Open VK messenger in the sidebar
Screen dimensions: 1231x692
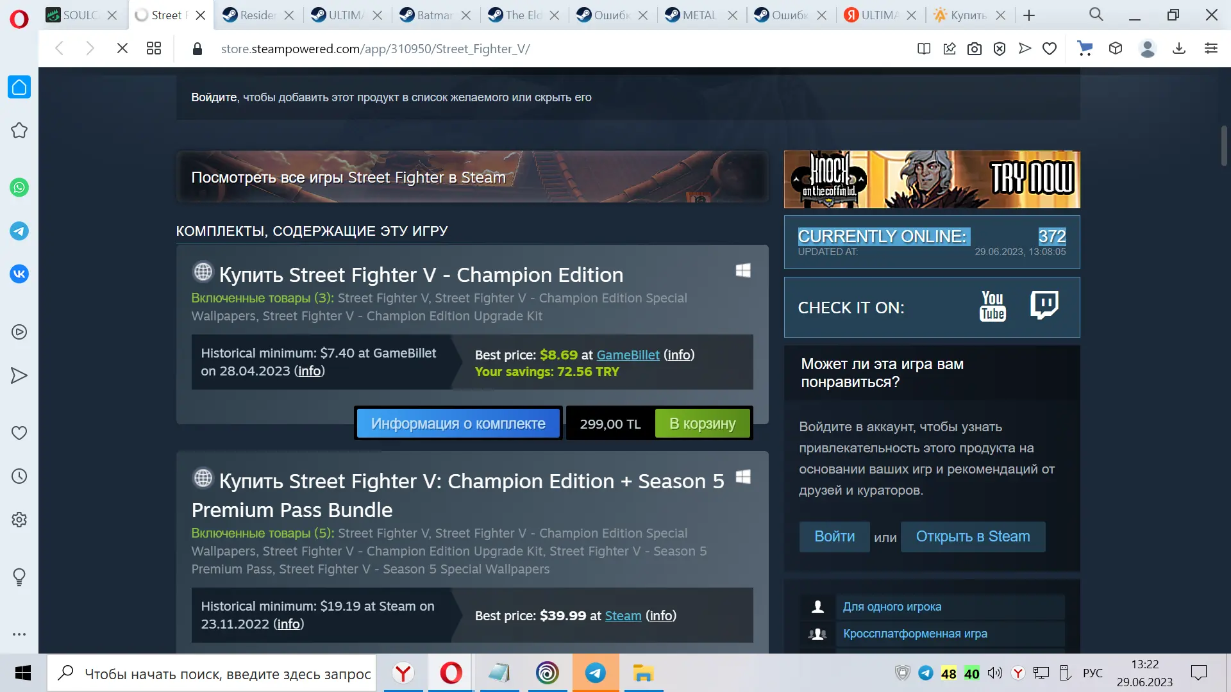tap(19, 274)
